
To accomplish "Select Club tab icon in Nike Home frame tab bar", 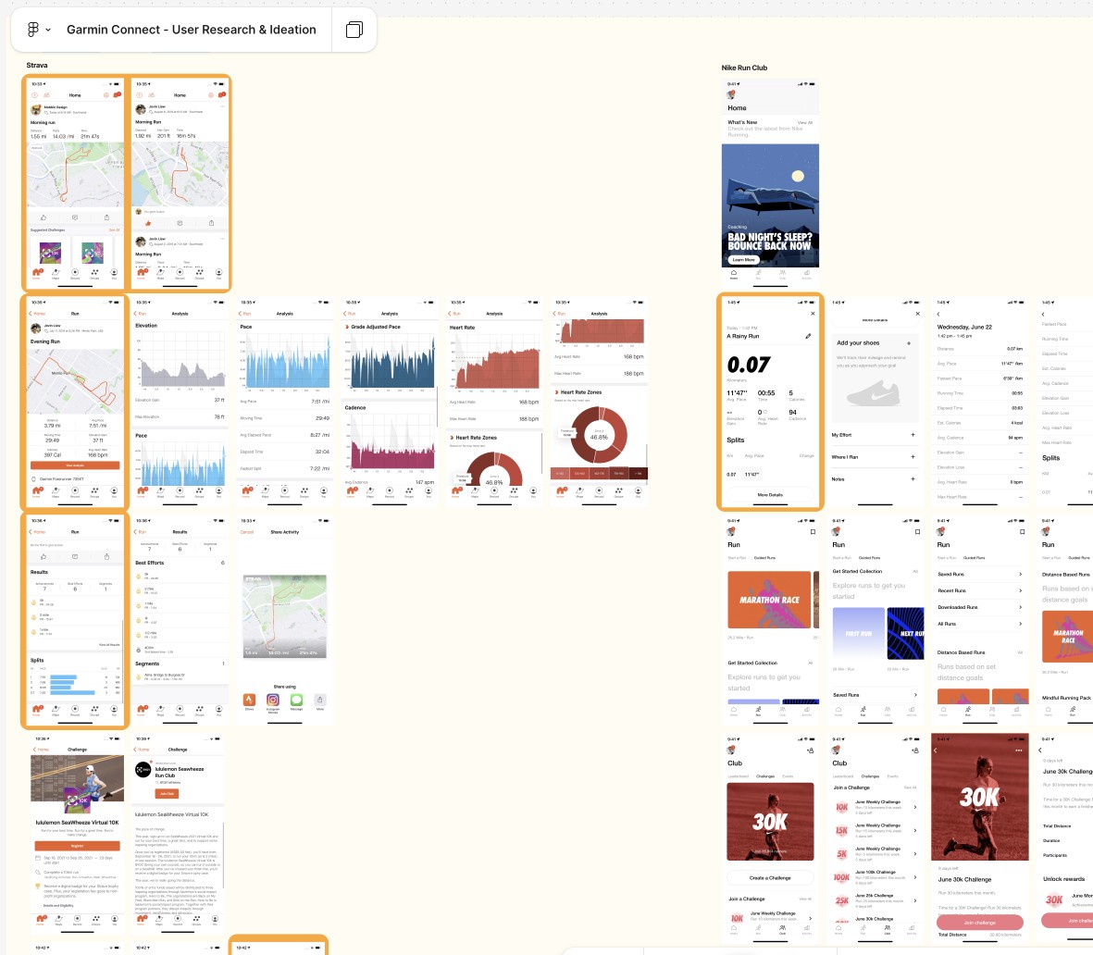I will coord(782,274).
